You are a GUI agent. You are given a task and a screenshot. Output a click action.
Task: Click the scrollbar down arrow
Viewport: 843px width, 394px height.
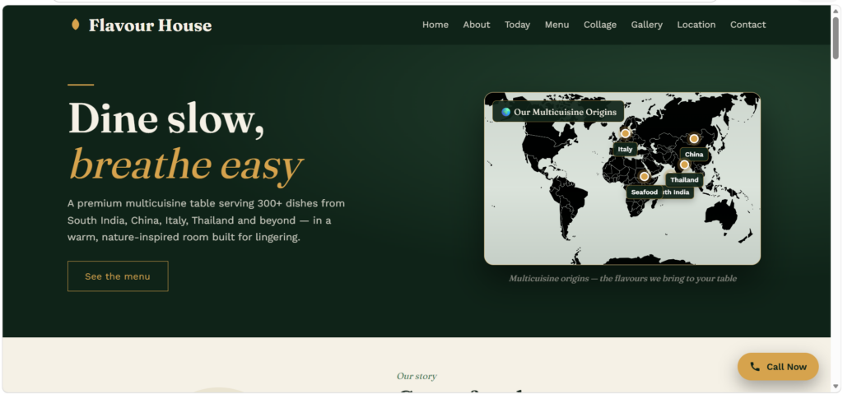point(836,386)
